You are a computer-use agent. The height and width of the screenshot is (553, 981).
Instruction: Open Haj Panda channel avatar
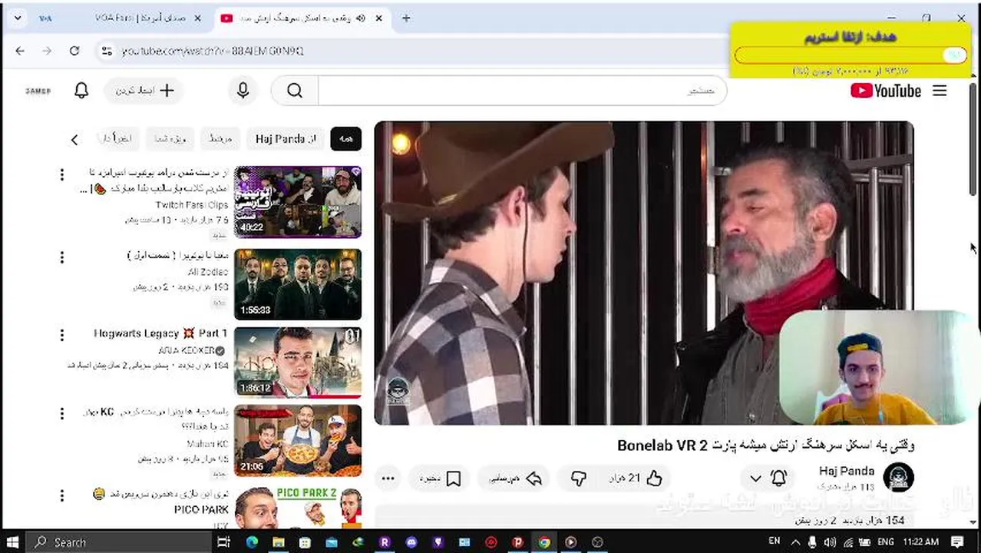[x=898, y=478]
